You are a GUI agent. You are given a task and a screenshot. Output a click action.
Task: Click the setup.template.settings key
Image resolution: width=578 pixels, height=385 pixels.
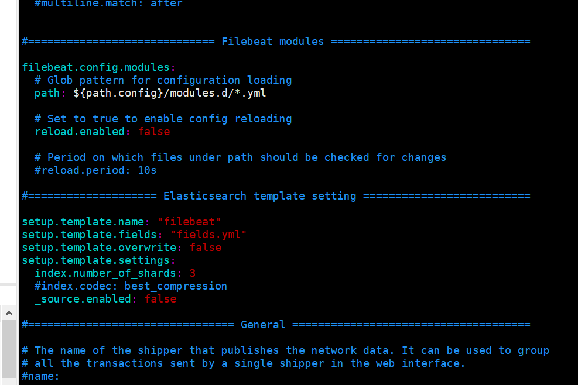[x=96, y=260]
